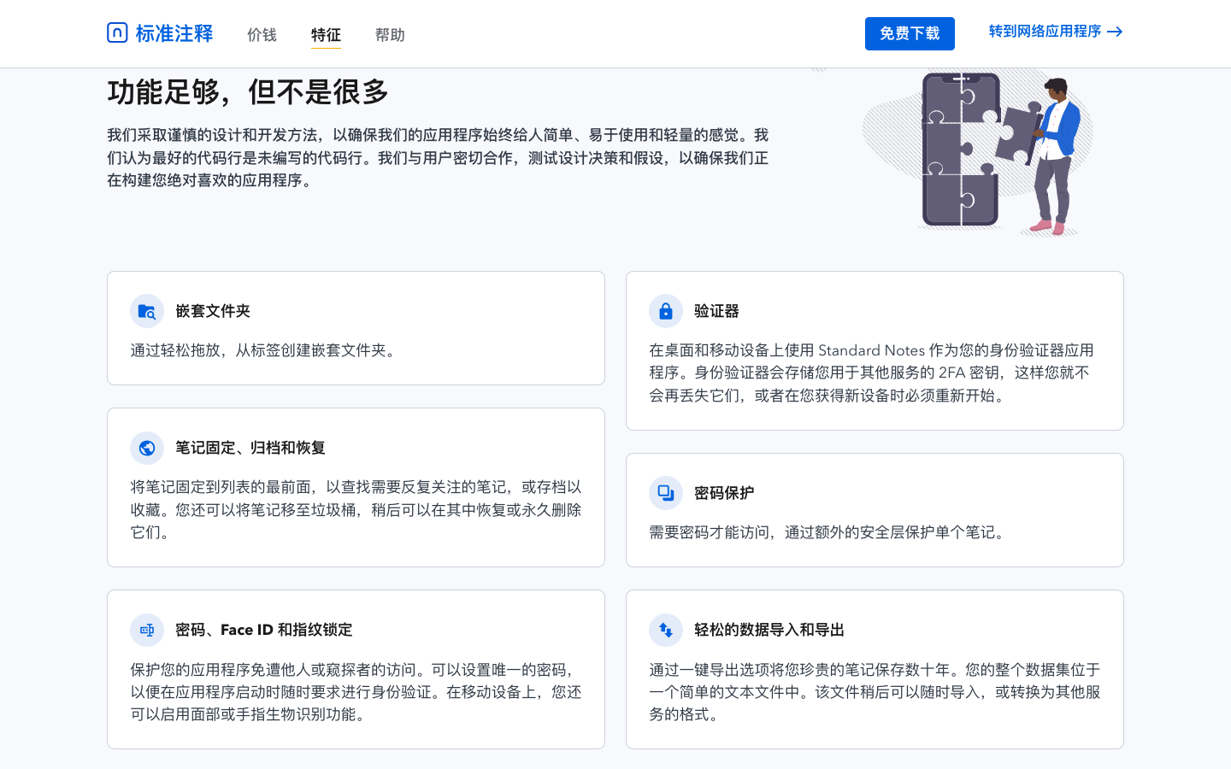Click the 轻松的数据导入和导出 heading
The image size is (1231, 769).
point(769,630)
